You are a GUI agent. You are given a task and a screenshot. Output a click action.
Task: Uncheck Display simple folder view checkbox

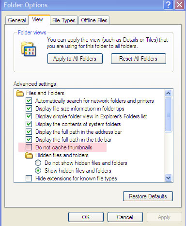click(x=29, y=116)
